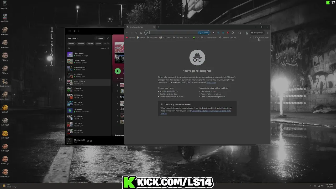Expand the bookmarks overflow chevron
The width and height of the screenshot is (336, 189).
[250, 37]
